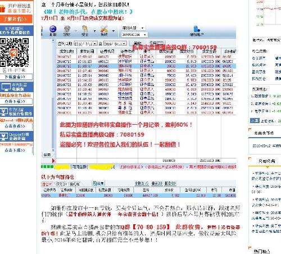Click the gray lock icon in trading toolbar

point(67,29)
